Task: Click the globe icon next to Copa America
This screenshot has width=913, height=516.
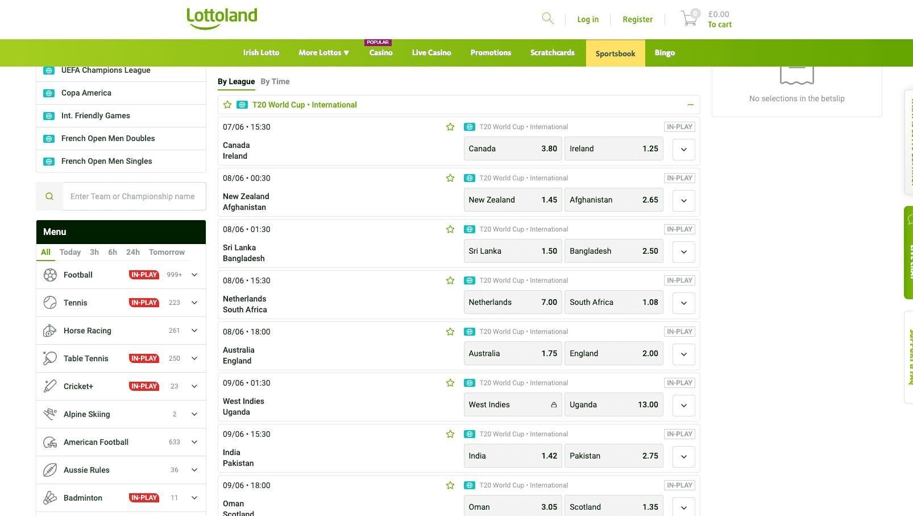Action: coord(49,93)
